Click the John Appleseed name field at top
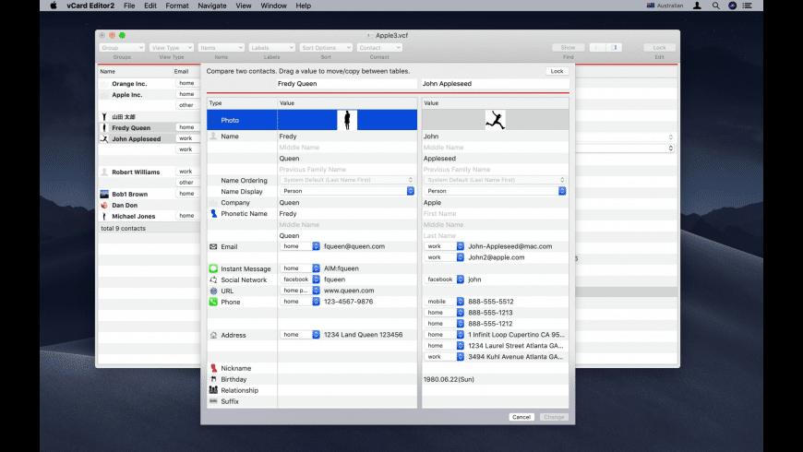 (x=495, y=83)
